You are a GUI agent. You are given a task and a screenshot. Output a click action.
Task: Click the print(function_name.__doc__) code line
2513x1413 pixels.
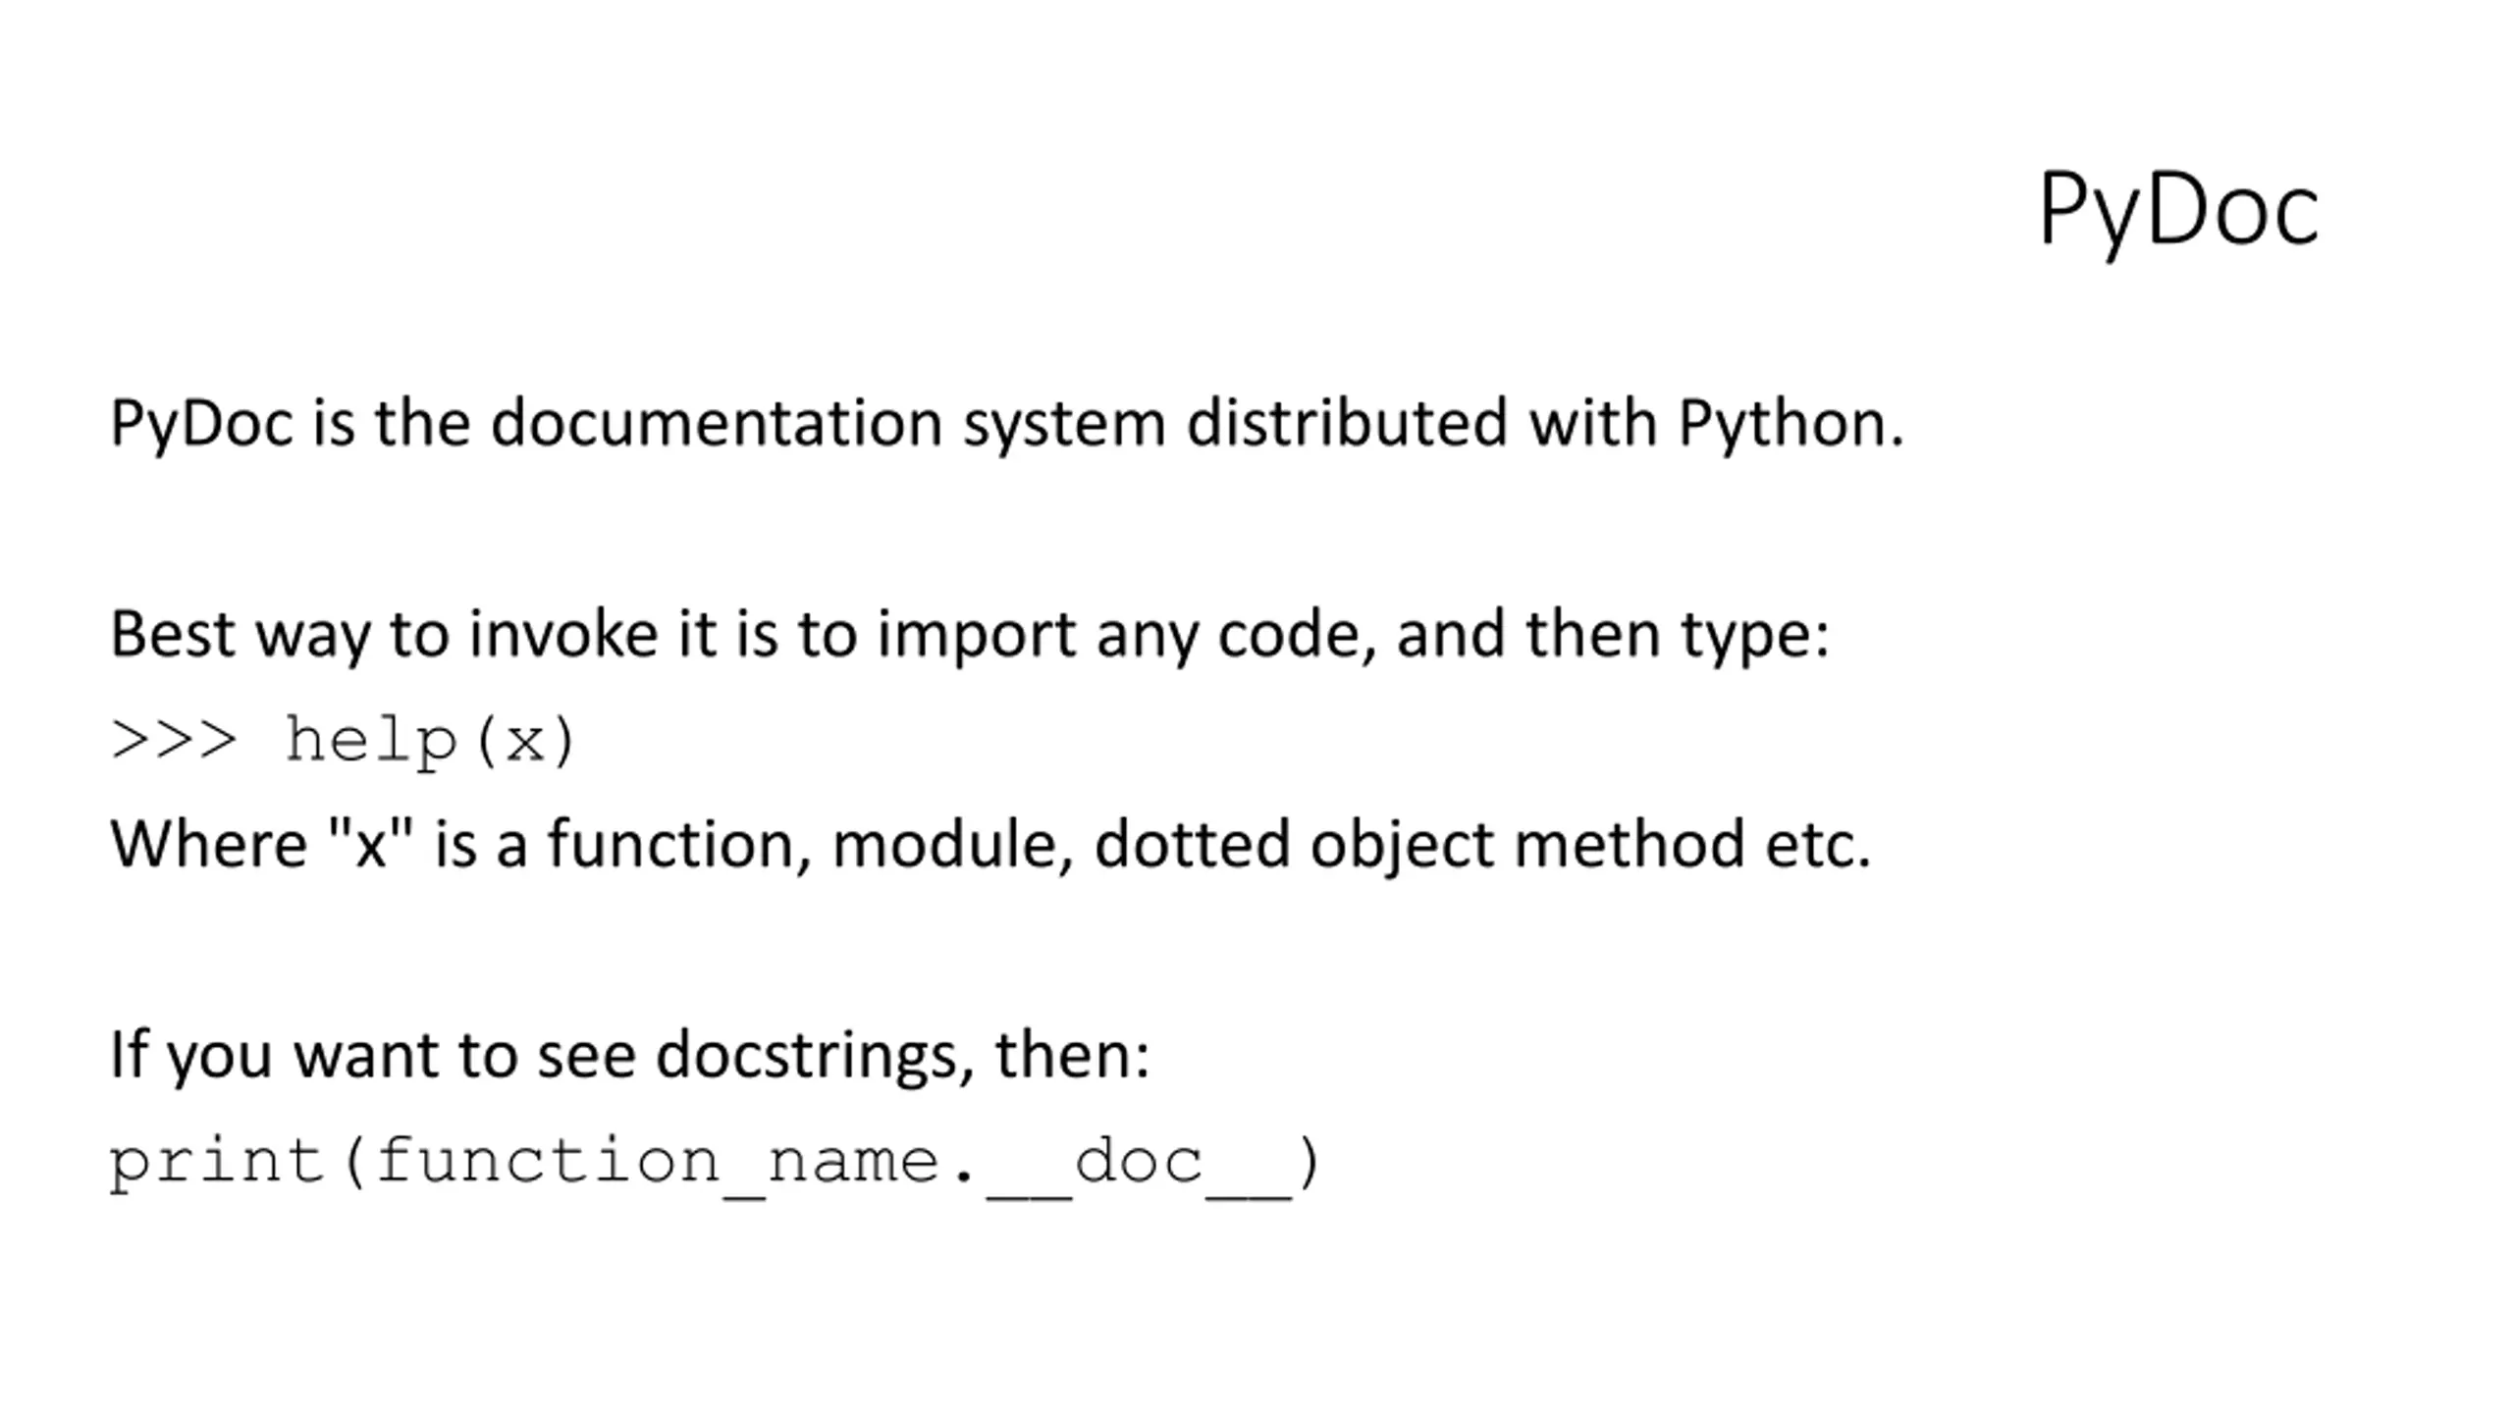pyautogui.click(x=717, y=1164)
